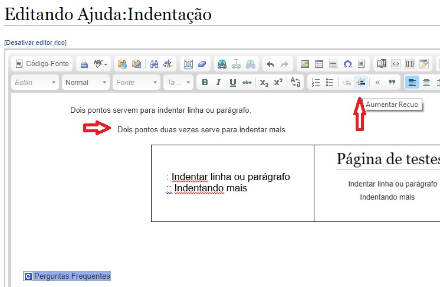The width and height of the screenshot is (440, 287).
Task: Click the book reference icon
Action: click(382, 64)
